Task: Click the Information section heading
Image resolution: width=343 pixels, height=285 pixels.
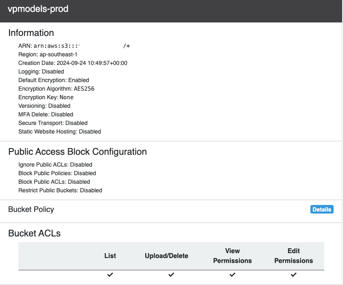Action: 31,33
